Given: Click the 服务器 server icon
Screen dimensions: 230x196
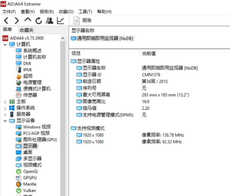Looking at the screenshot, I should (x=12, y=114).
